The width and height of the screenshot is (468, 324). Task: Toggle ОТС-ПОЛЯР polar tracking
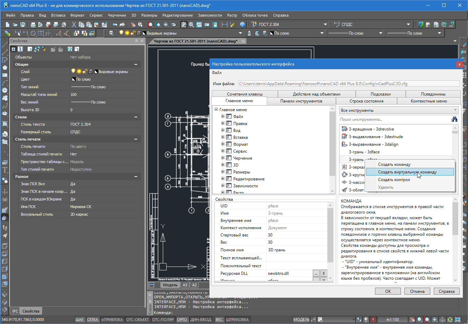[163, 319]
